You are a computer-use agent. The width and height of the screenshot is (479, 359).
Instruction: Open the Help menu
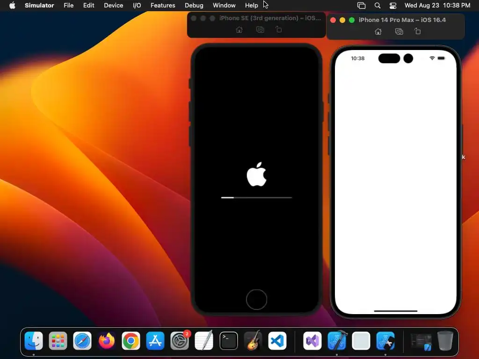[x=251, y=5]
